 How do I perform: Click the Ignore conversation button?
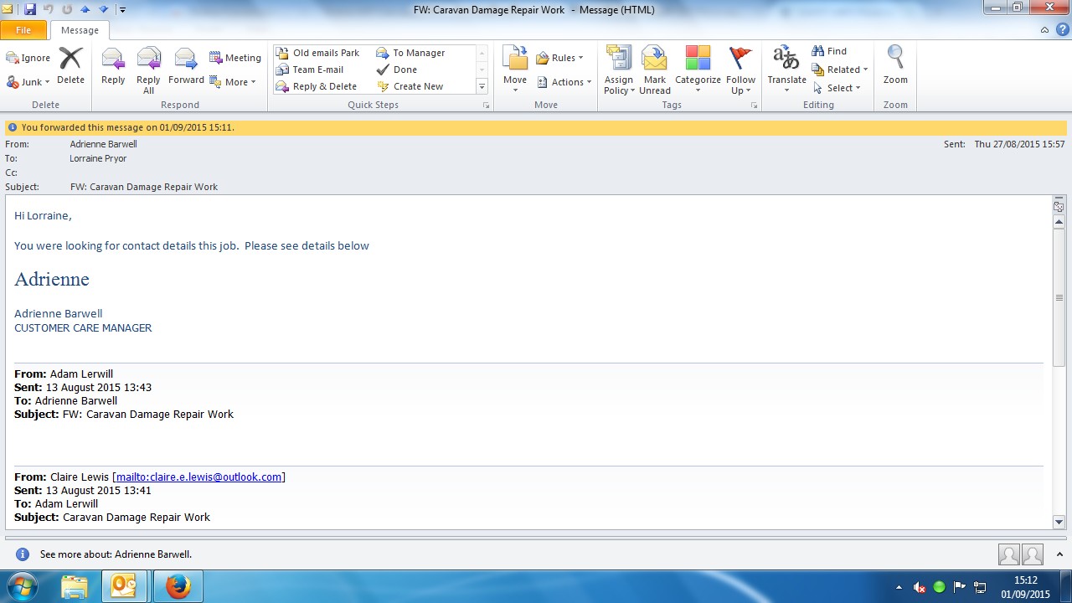click(28, 58)
